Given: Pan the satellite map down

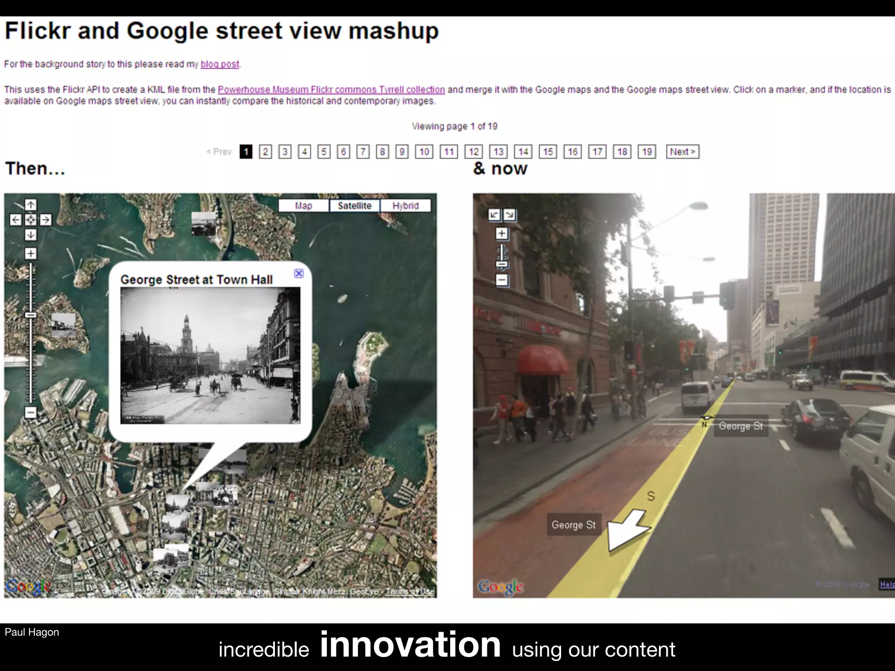Looking at the screenshot, I should pyautogui.click(x=31, y=235).
